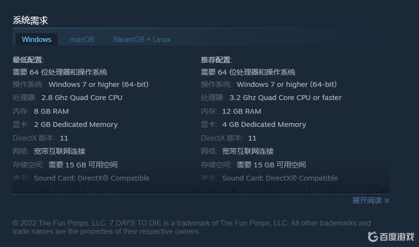
Task: Click the 12 GB RAM recommended memory line
Action: (242, 111)
